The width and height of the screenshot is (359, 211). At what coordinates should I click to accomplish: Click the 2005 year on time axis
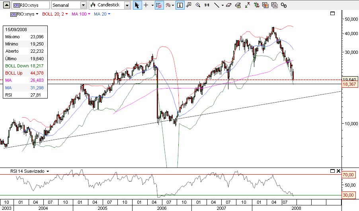(x=102, y=208)
